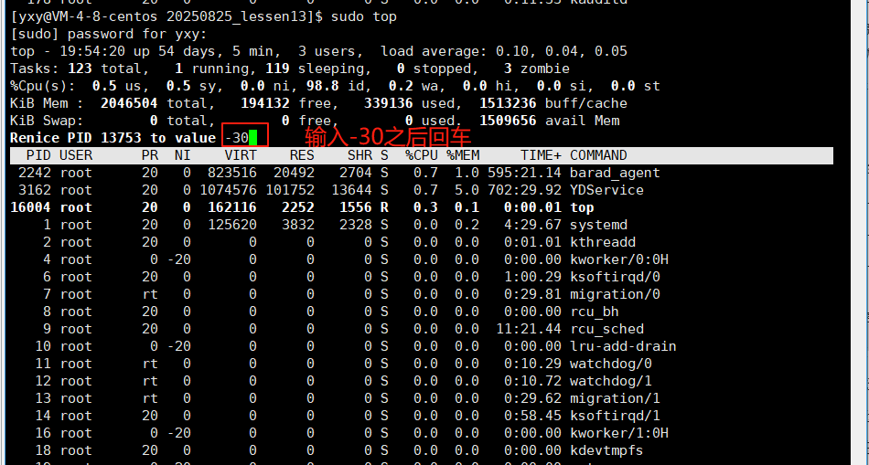This screenshot has height=465, width=869.
Task: Click the PR column header
Action: tap(150, 155)
